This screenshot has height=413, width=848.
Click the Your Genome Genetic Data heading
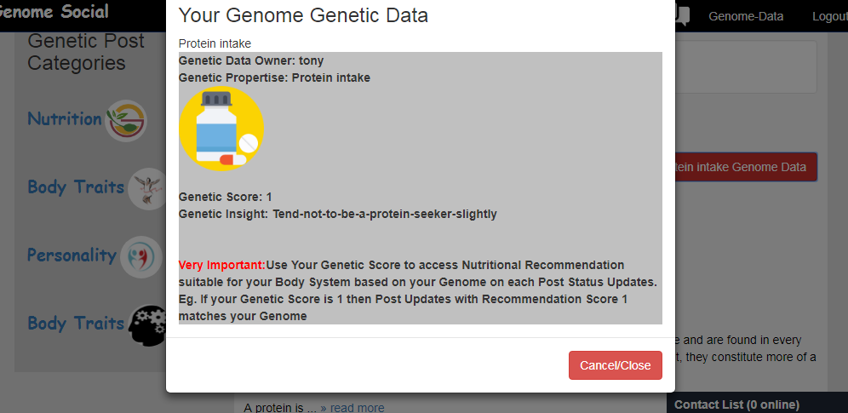[303, 15]
